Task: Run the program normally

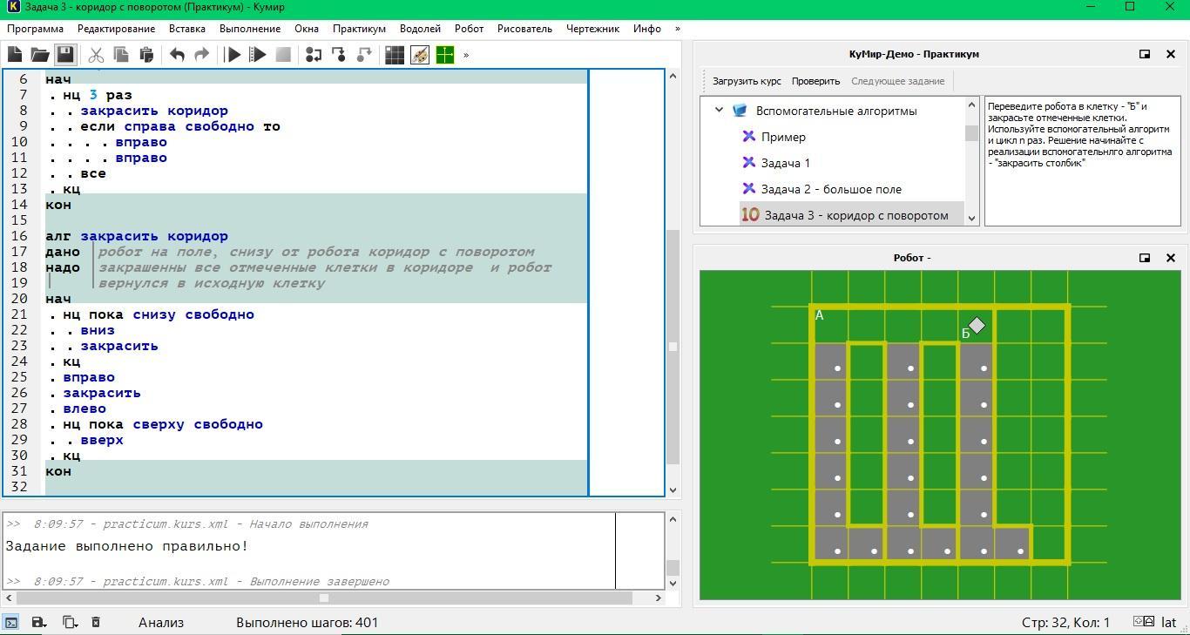Action: click(x=233, y=55)
